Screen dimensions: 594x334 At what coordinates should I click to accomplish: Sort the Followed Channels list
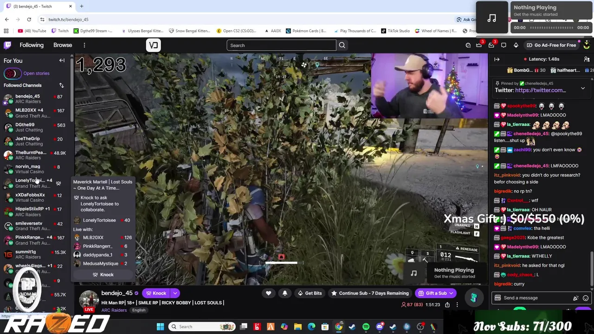tap(61, 85)
